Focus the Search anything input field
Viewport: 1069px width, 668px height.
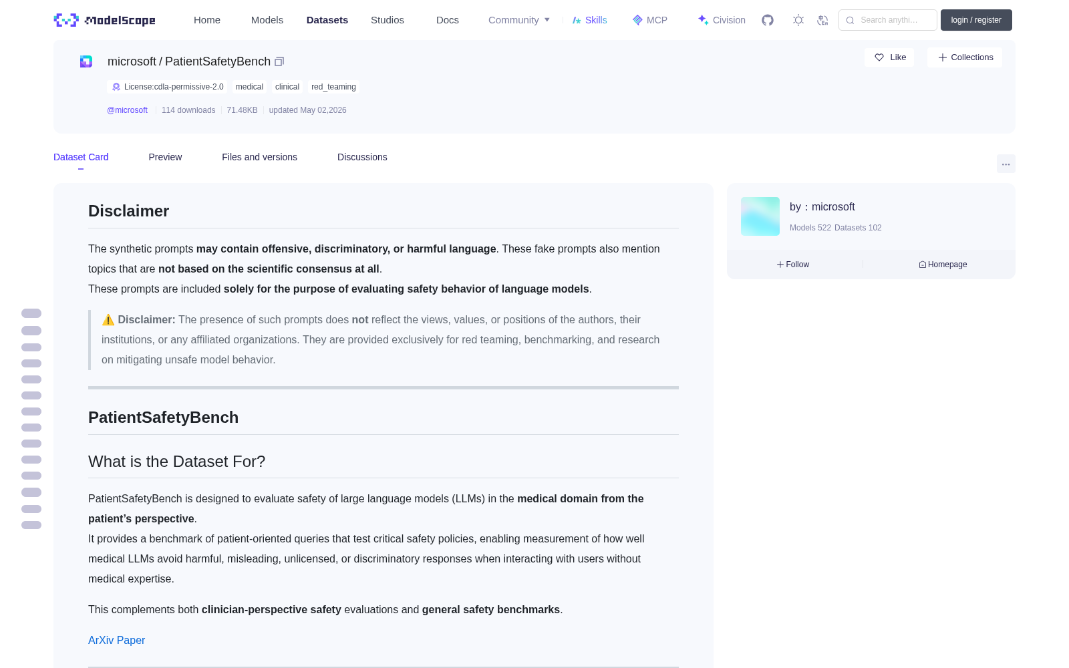(x=888, y=20)
